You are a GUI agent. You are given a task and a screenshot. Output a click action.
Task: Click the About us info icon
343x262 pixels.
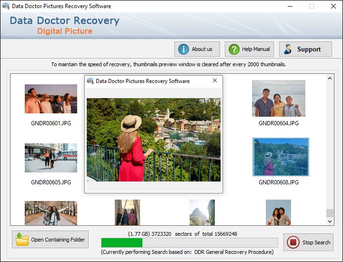183,49
